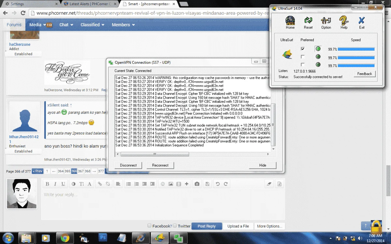
Task: Click the OpenVPN log vertical scrollbar
Action: click(273, 125)
